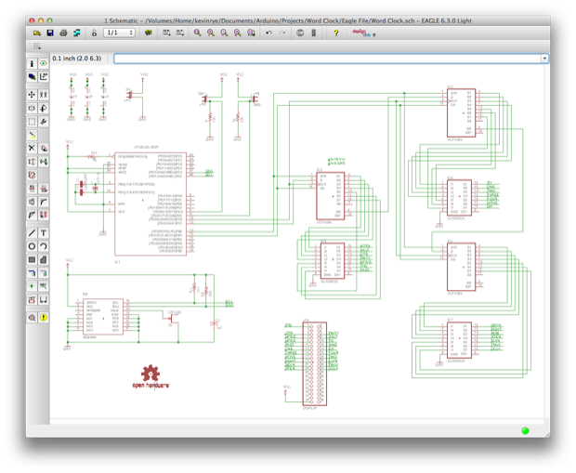Click the Use library icon
The width and height of the screenshot is (576, 473).
(148, 33)
